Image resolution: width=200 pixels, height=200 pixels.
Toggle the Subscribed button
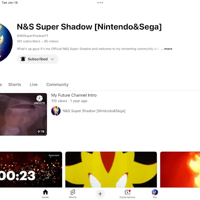point(37,59)
